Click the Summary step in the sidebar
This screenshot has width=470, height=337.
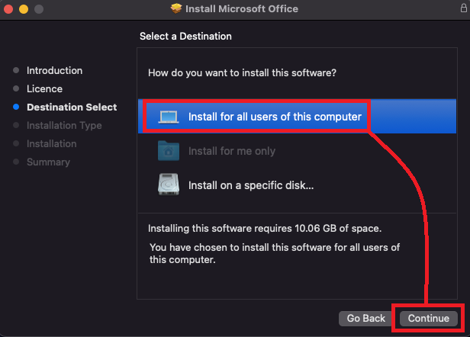48,162
